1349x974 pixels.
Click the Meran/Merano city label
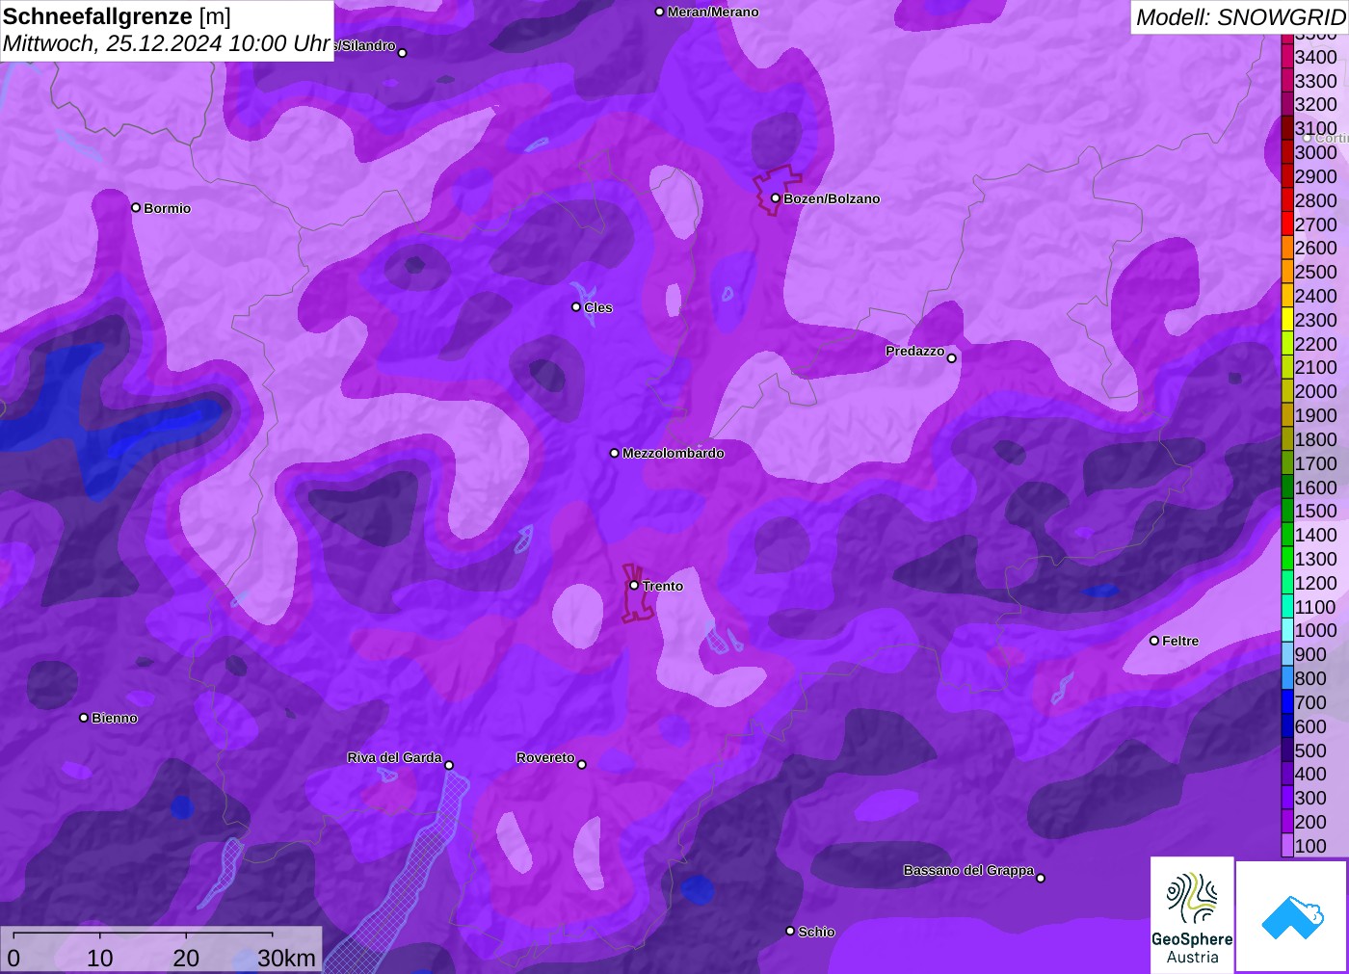[713, 12]
